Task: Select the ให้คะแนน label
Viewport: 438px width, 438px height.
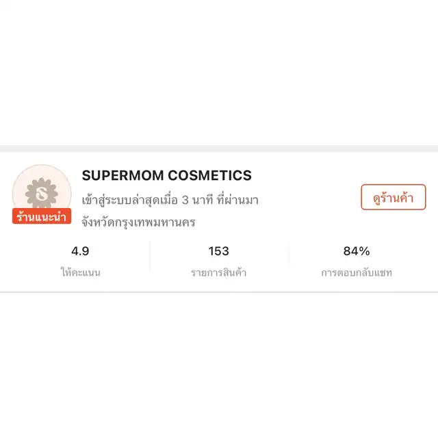Action: coord(80,272)
